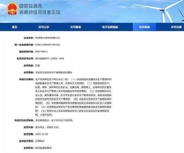Navigate to the 许可注销 tab
The width and height of the screenshot is (184, 153).
coord(176,27)
